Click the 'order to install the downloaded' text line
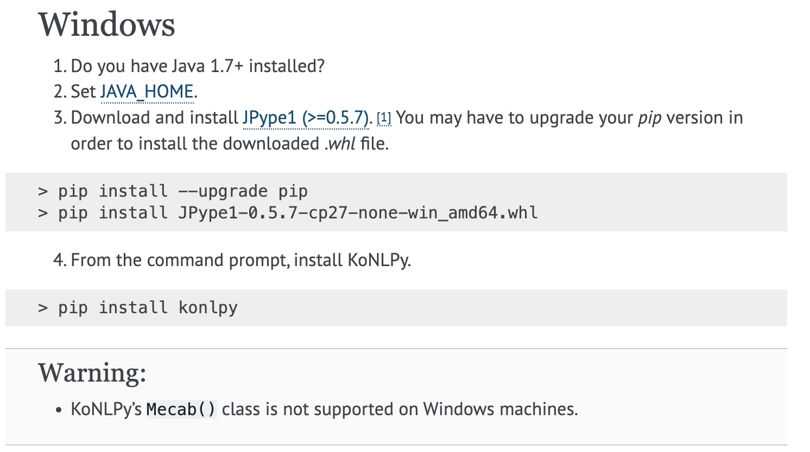The image size is (810, 452). pos(195,144)
